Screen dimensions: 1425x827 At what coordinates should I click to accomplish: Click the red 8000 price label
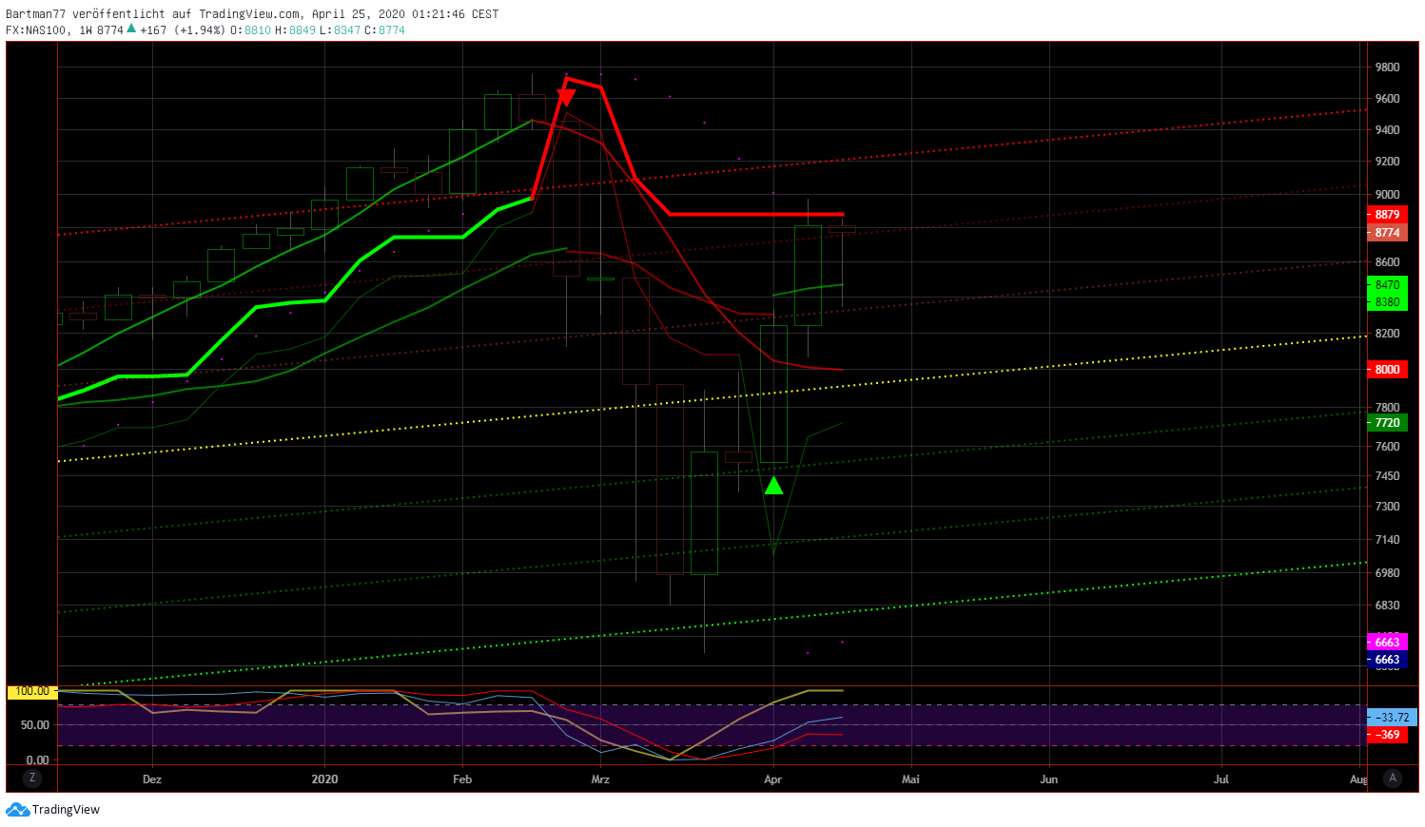click(x=1387, y=369)
